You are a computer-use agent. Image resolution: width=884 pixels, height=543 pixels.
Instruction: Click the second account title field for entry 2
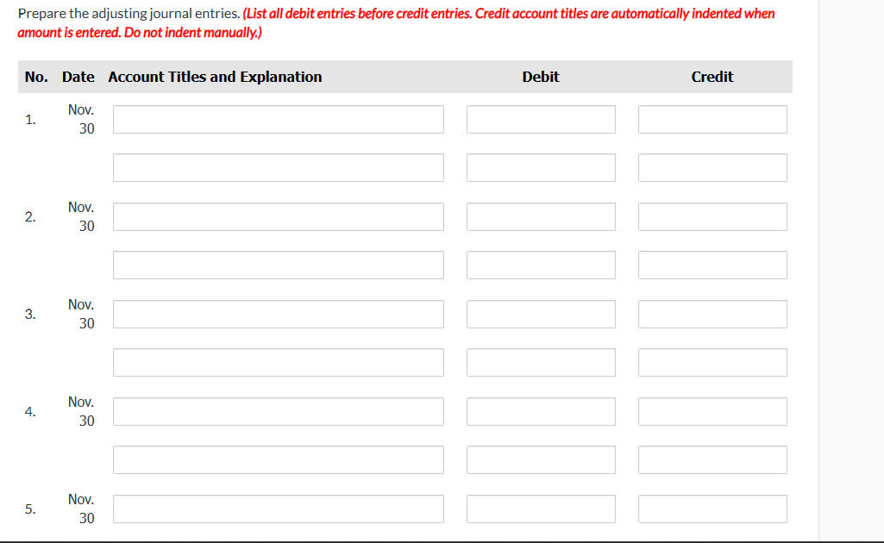[278, 265]
